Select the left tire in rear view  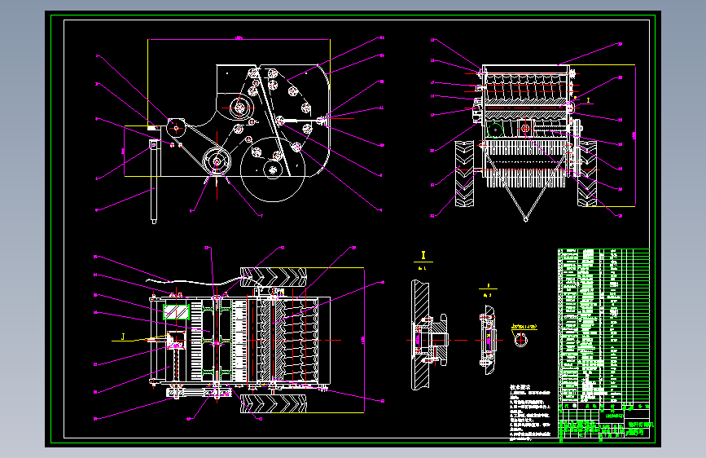tap(465, 174)
